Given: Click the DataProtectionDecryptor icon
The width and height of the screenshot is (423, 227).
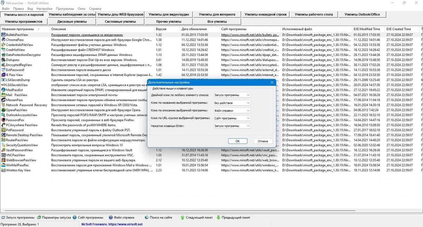Looking at the screenshot, I should pos(3,55).
